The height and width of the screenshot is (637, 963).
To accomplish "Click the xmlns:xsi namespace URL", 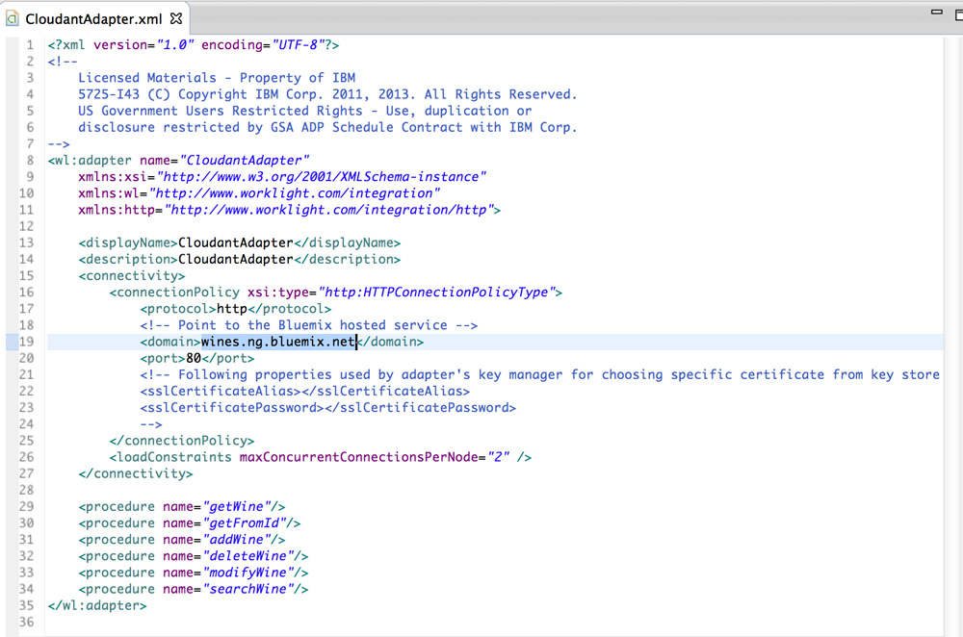I will [322, 177].
